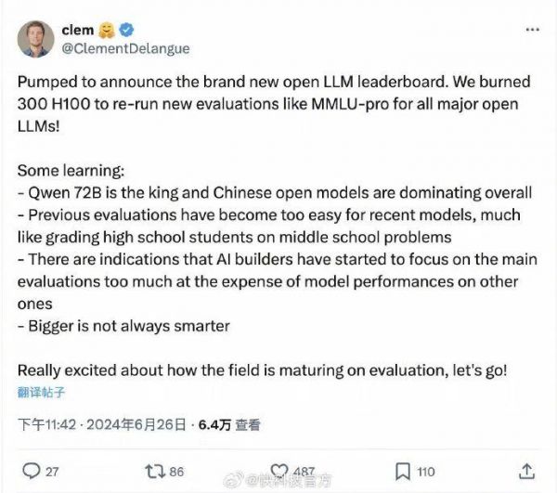
Task: Bookmark this post
Action: (402, 471)
